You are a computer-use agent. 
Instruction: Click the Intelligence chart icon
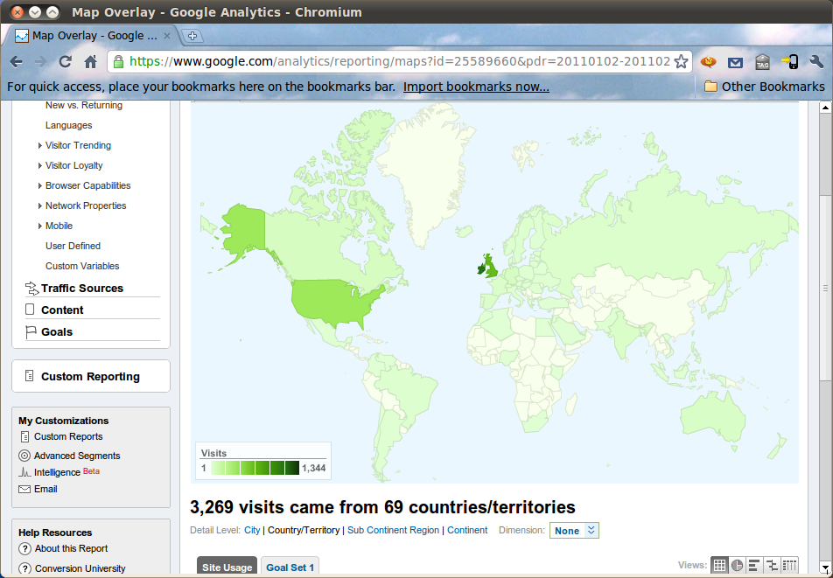coord(24,472)
